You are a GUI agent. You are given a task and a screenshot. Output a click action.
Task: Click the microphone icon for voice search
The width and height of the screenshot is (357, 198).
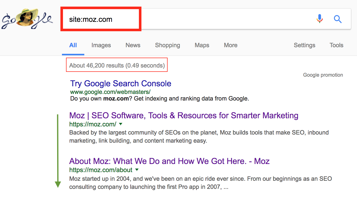click(319, 19)
